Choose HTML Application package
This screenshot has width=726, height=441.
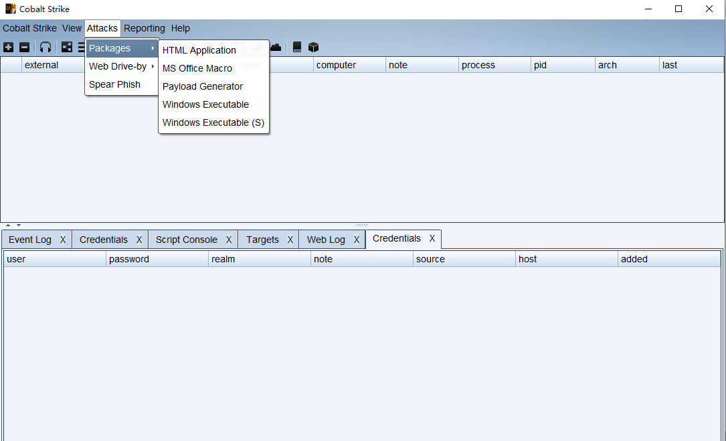(x=213, y=50)
